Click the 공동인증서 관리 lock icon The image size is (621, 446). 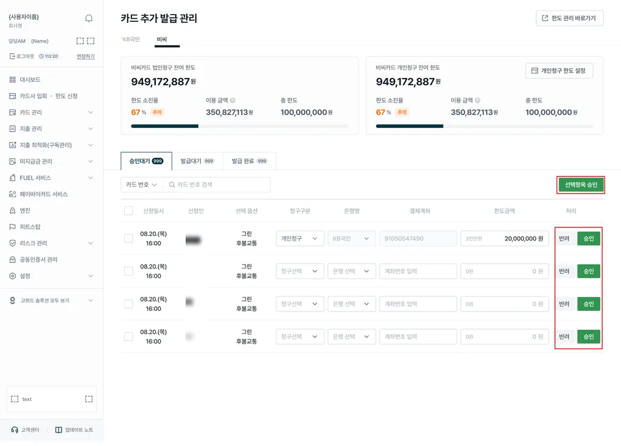pos(12,260)
